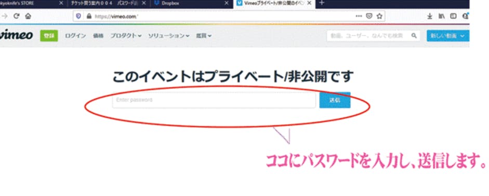Viewport: 489px width, 196px height.
Task: Click the Enter password field
Action: tap(214, 100)
